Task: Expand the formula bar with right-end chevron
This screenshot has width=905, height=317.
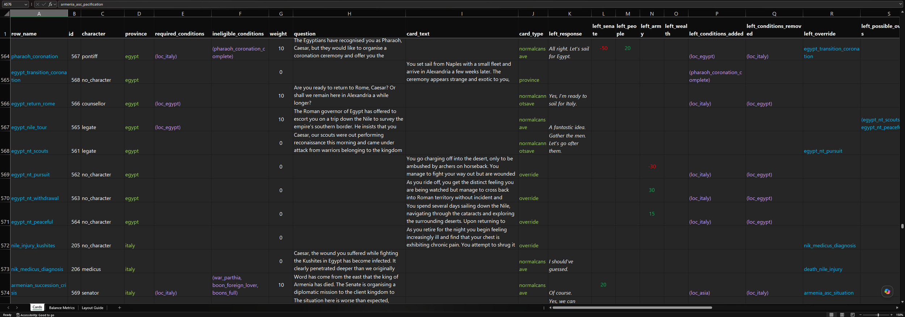Action: click(x=900, y=4)
